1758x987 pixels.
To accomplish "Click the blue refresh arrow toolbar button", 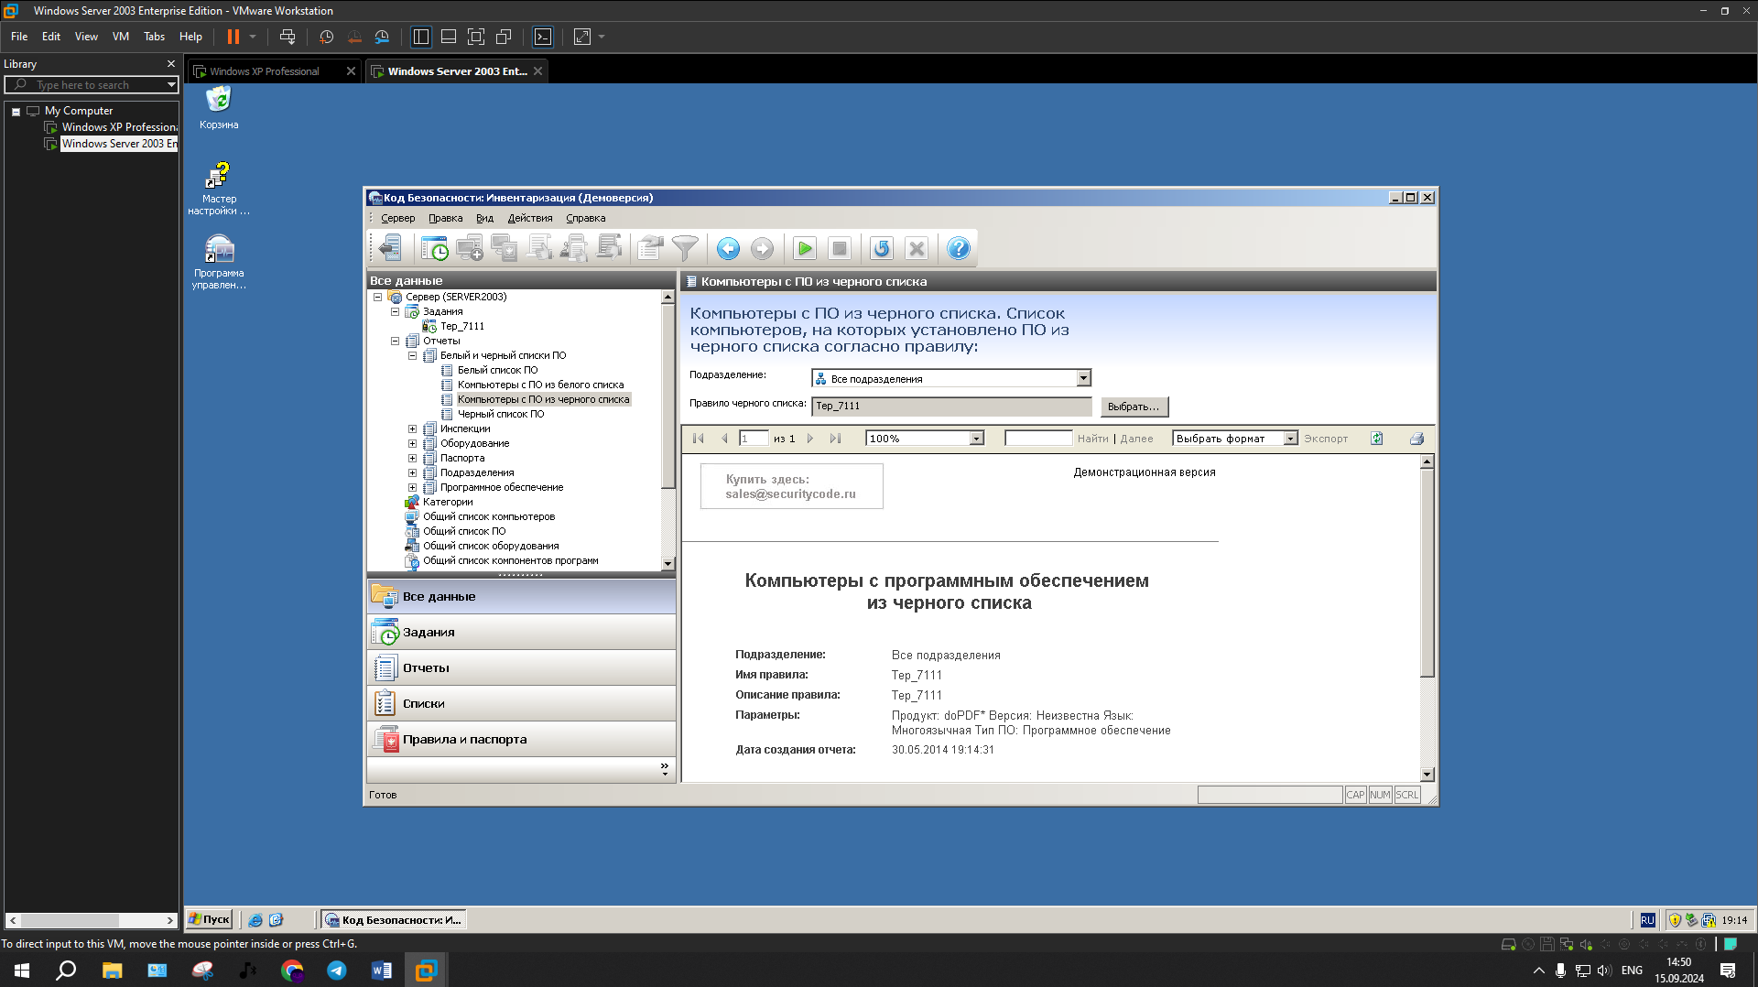I will click(882, 248).
